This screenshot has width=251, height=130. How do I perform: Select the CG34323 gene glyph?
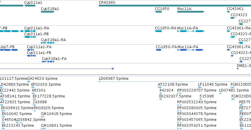[x=233, y=18]
